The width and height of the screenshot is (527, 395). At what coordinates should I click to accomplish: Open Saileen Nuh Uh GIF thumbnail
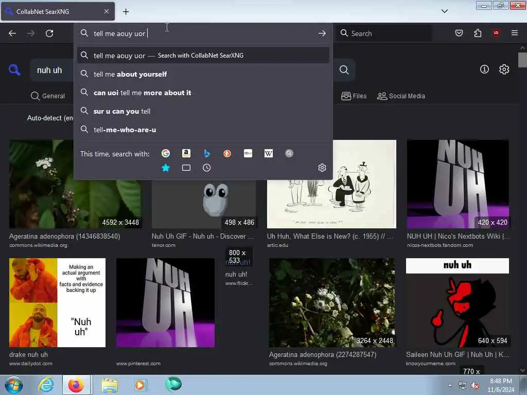point(458,302)
